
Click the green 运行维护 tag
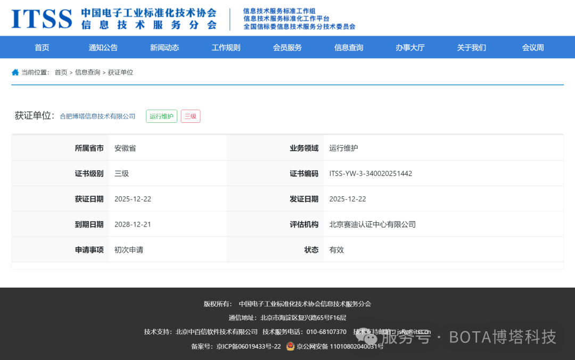162,116
